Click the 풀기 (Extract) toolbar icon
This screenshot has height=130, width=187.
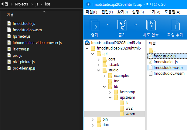122,25
